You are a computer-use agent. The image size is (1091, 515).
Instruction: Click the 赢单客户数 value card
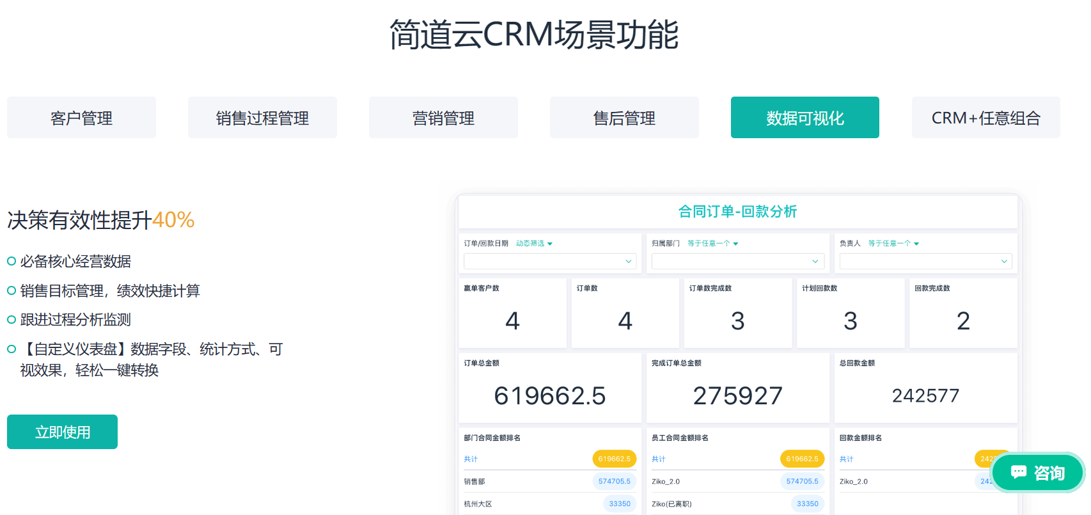(512, 313)
